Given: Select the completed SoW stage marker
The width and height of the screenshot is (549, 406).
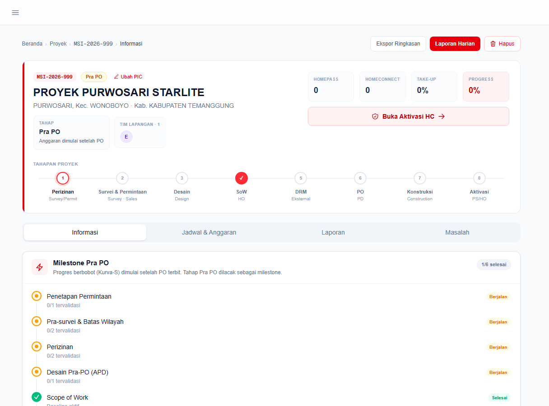Looking at the screenshot, I should point(242,178).
